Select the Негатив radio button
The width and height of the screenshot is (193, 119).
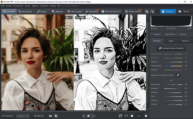tap(178, 34)
